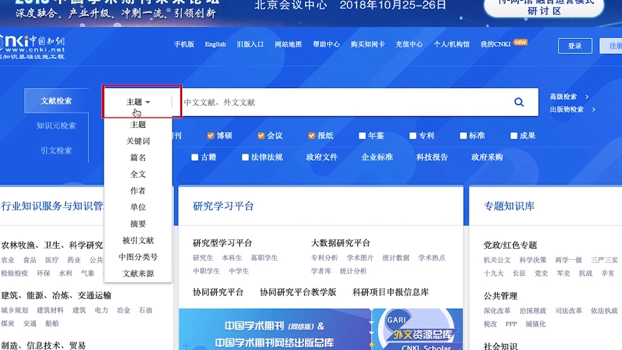The height and width of the screenshot is (350, 622).
Task: Pick 主题 option in dropdown list
Action: (x=138, y=125)
